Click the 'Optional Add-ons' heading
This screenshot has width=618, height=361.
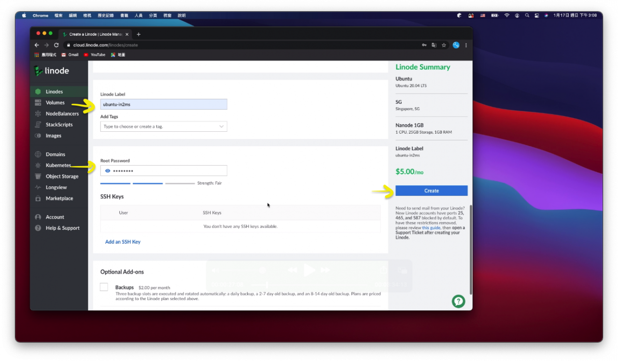[x=122, y=272]
